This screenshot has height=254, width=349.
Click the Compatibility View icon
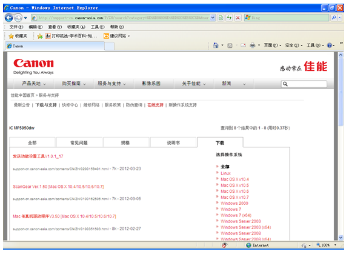pyautogui.click(x=221, y=18)
